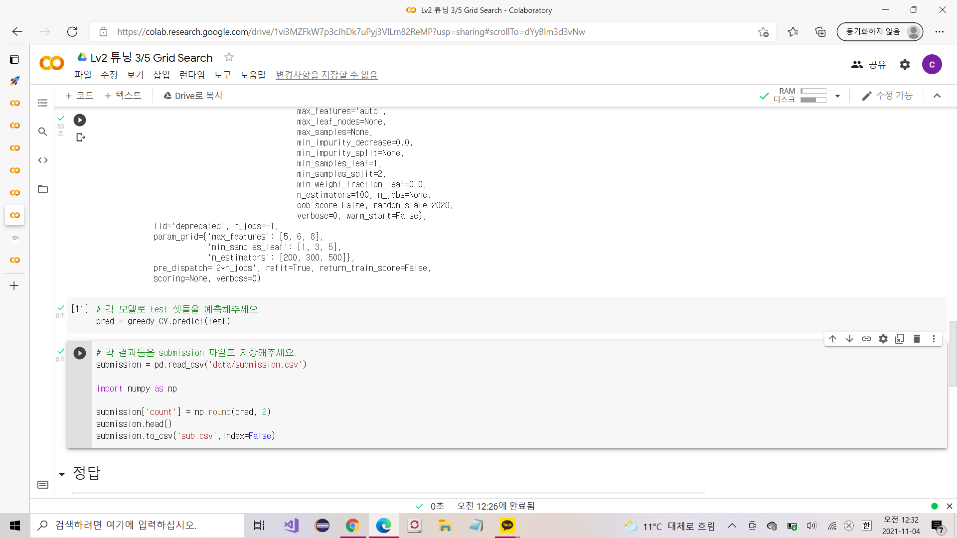Image resolution: width=957 pixels, height=538 pixels.
Task: Delete the selected cell with trash icon
Action: [917, 339]
